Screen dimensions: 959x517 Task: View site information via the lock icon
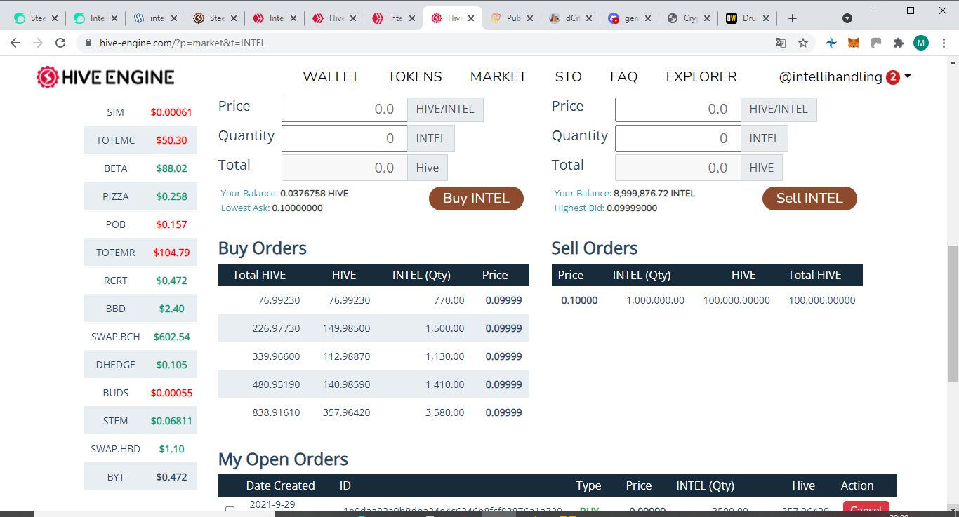pos(88,43)
